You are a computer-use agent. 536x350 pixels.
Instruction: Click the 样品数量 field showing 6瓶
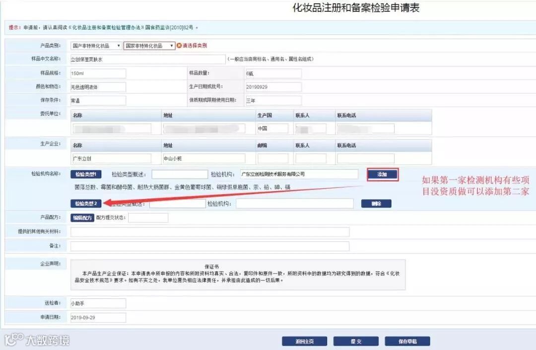point(273,73)
